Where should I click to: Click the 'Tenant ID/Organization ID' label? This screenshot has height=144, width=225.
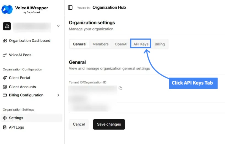pos(87,82)
